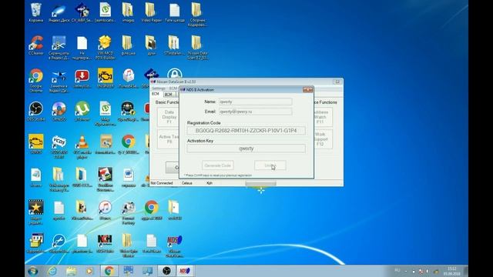Viewport: 493px width, 277px height.
Task: Click the Generate Code button
Action: [x=217, y=165]
